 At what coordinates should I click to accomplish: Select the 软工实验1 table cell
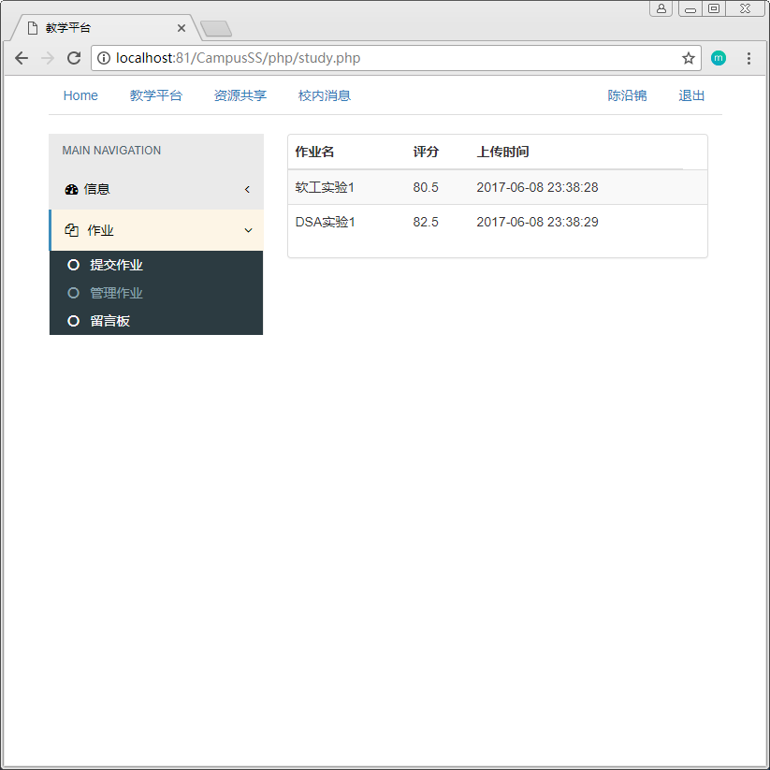point(325,187)
